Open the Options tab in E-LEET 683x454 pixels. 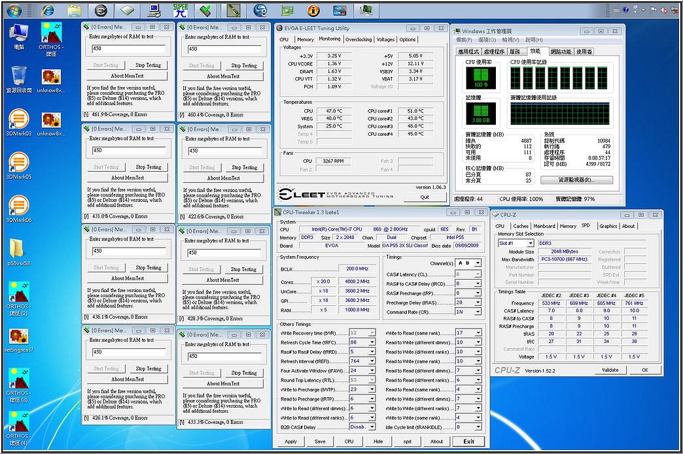pos(408,40)
